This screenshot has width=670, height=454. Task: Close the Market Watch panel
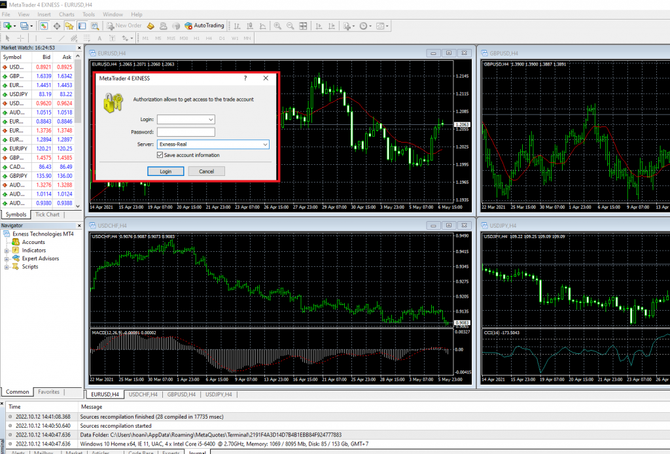[79, 48]
